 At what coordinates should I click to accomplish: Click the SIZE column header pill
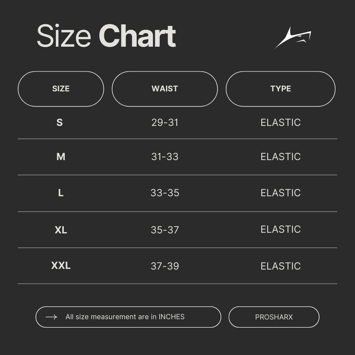tap(61, 89)
